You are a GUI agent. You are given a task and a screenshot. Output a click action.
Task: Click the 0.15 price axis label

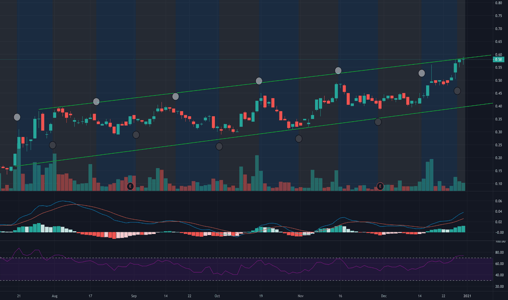point(498,171)
